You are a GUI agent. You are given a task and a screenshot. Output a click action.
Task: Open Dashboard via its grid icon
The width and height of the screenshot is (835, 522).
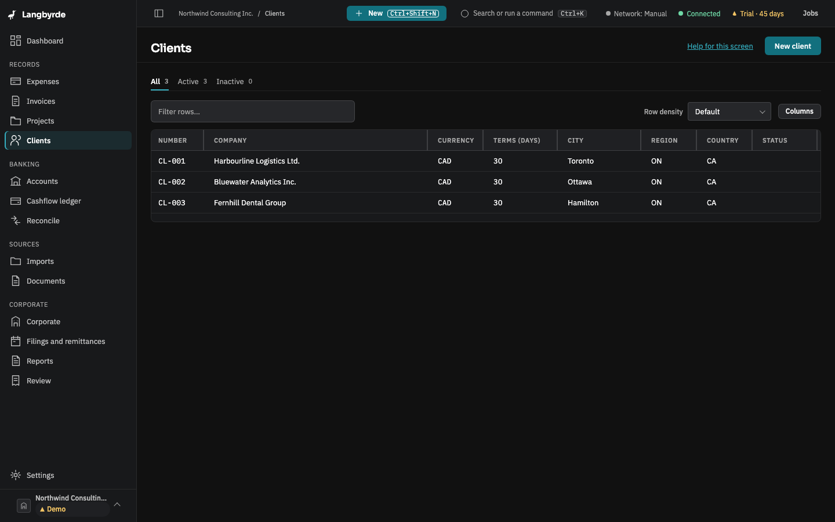pos(16,41)
